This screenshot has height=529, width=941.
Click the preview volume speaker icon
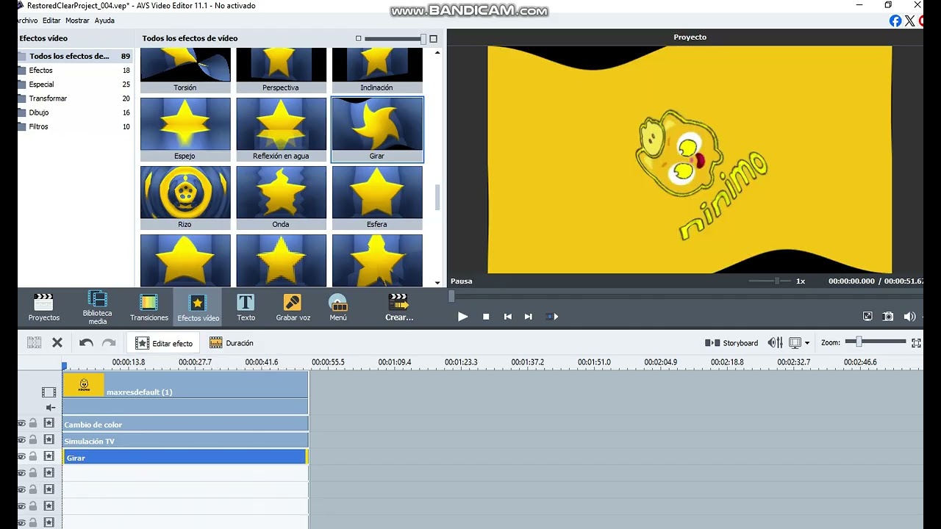click(909, 317)
